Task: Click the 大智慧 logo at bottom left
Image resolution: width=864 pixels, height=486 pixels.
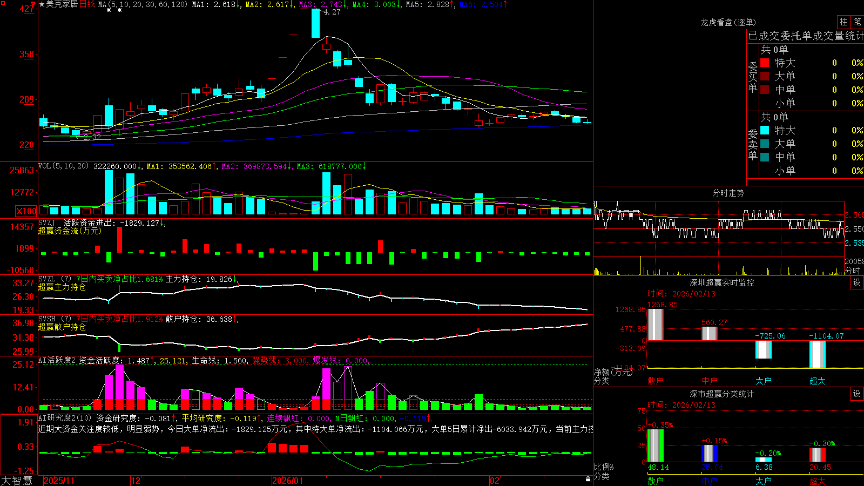Action: pyautogui.click(x=17, y=481)
